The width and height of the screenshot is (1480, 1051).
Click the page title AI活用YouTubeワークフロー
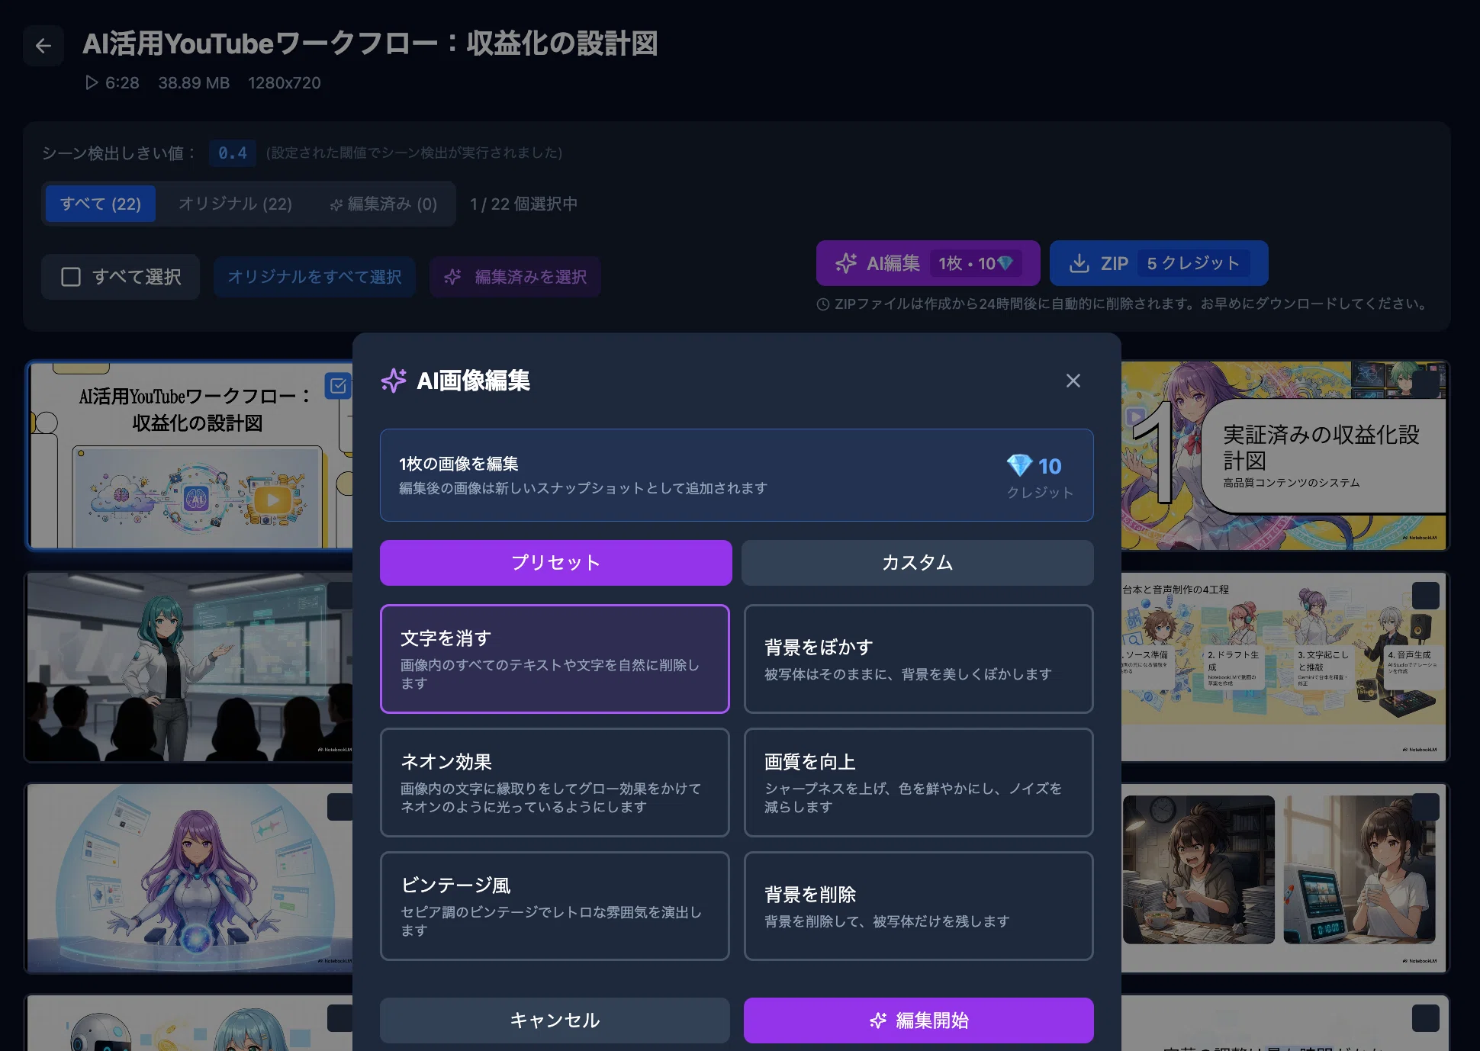pos(370,43)
